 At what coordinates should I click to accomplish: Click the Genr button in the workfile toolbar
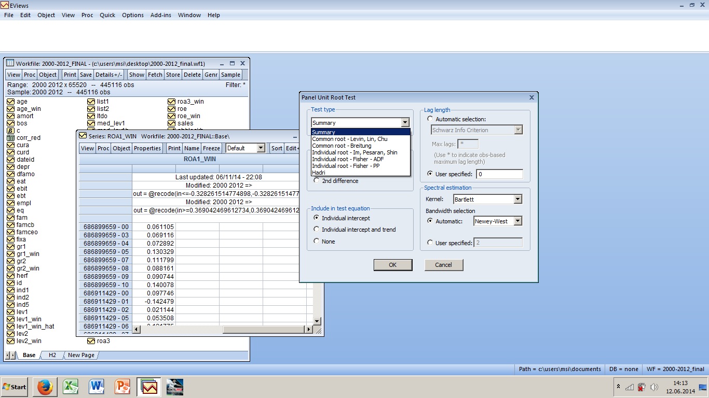(211, 75)
